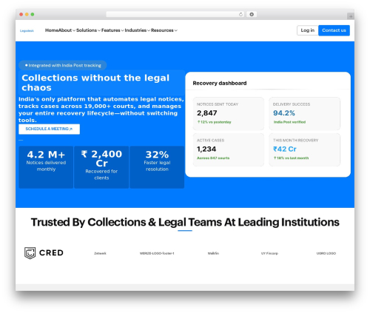Click the Zetwerk logo
The width and height of the screenshot is (370, 313).
pyautogui.click(x=100, y=253)
